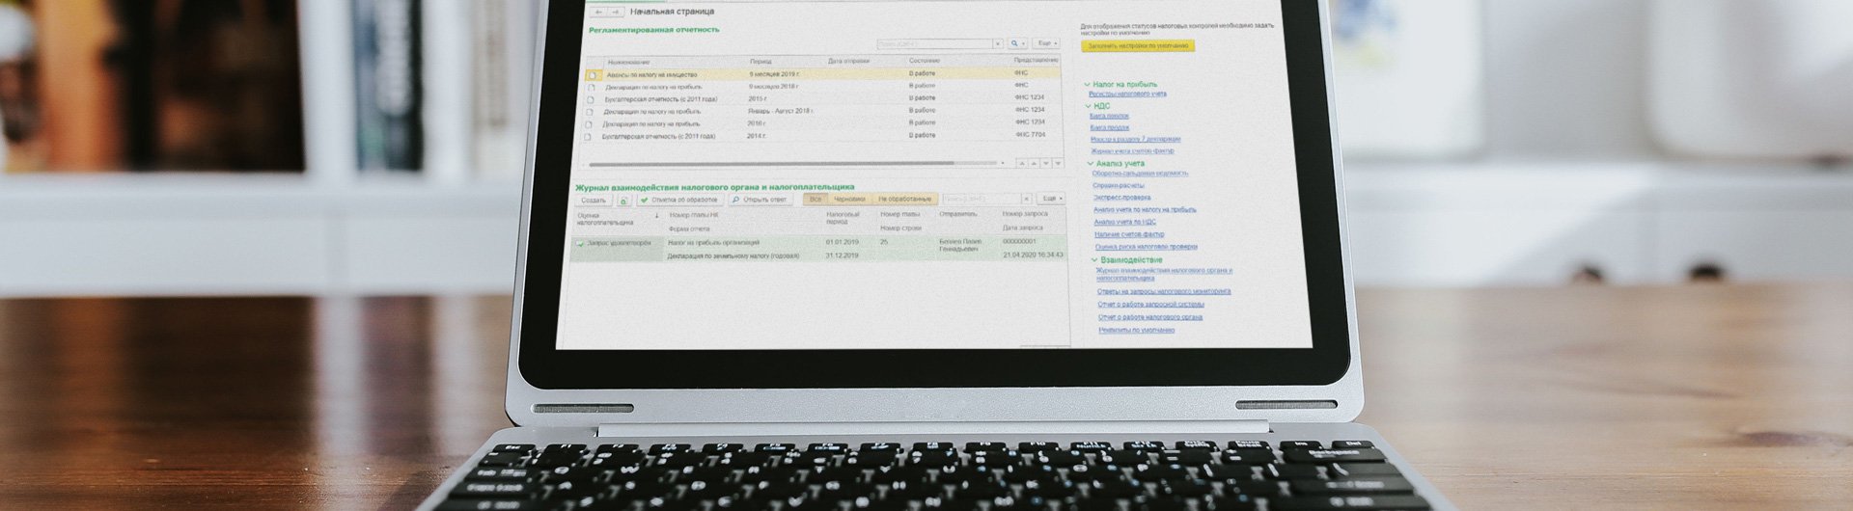This screenshot has height=511, width=1853.
Task: Click document icon of Авансы по налогу на имущество
Action: click(x=593, y=75)
